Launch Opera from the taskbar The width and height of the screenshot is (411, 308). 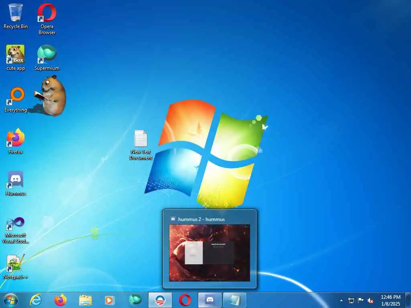coord(185,300)
